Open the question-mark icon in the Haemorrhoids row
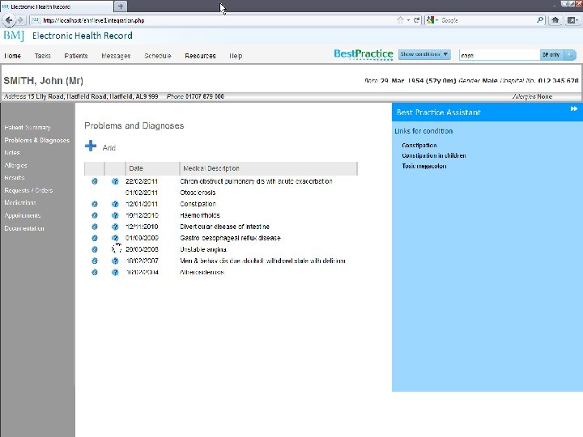 coord(115,215)
